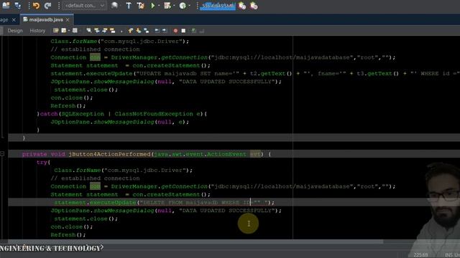The height and width of the screenshot is (258, 460).
Task: Close the partially visible 'age' tab
Action: [x=14, y=20]
